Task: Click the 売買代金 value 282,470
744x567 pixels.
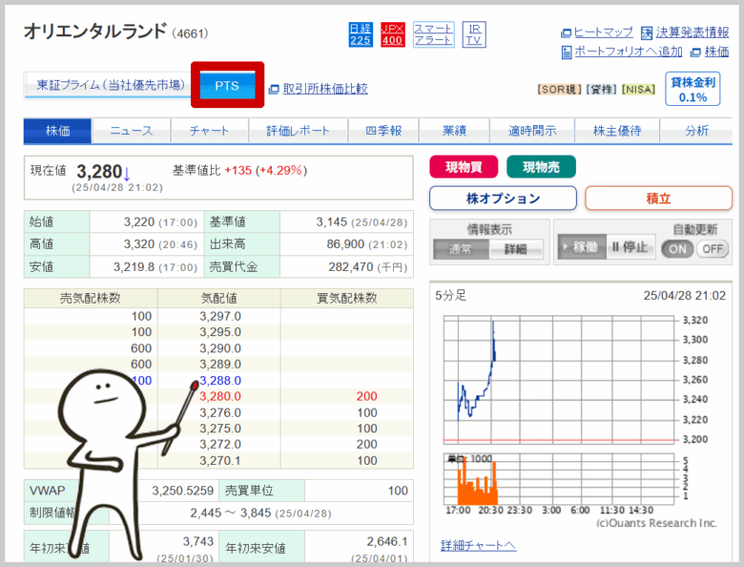Action: tap(351, 267)
